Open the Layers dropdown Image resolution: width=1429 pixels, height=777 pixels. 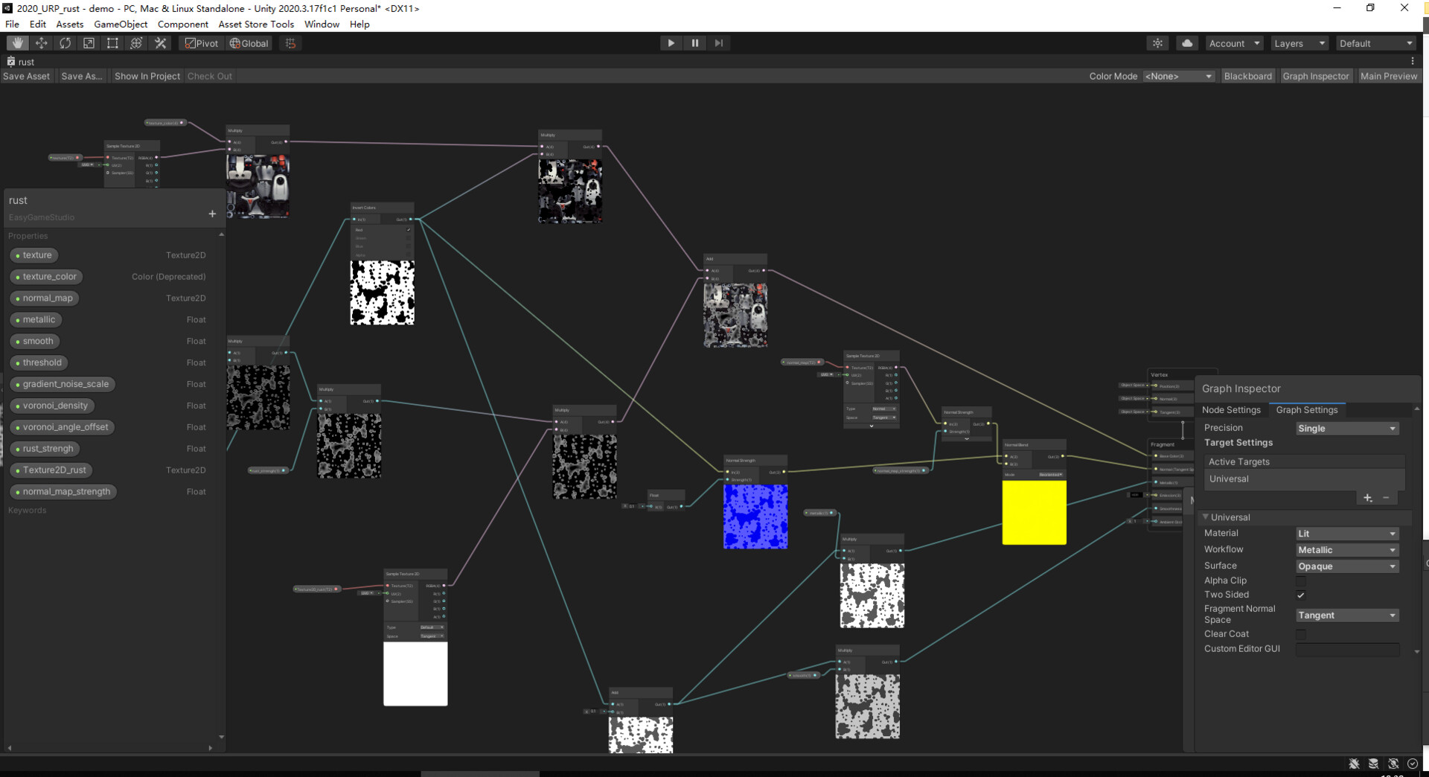point(1298,42)
